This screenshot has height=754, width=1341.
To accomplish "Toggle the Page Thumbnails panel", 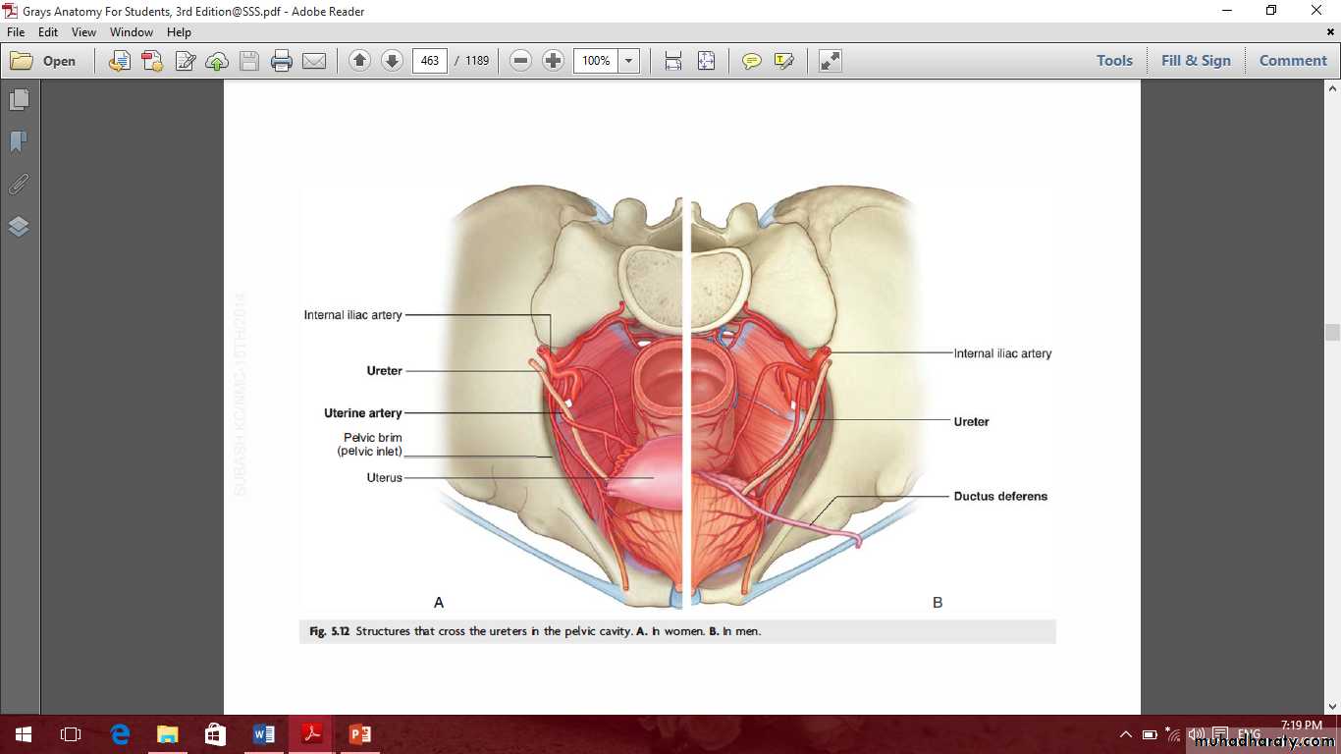I will pos(19,100).
